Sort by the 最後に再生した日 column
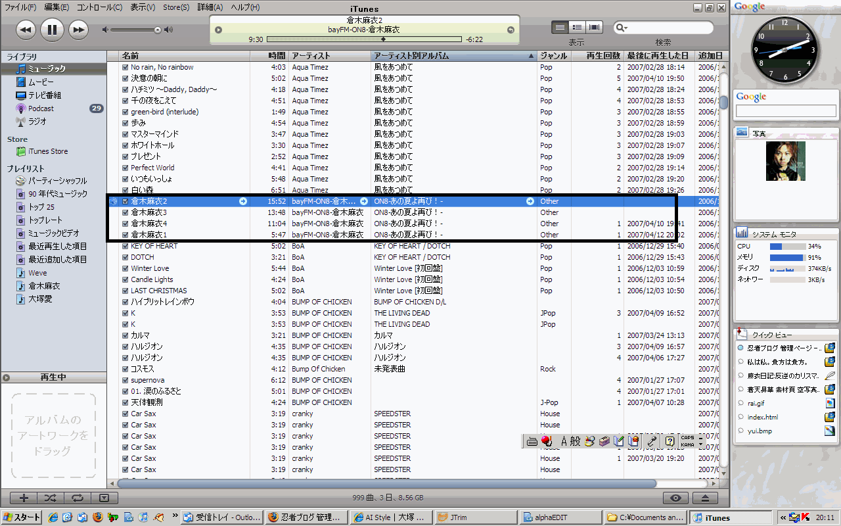The image size is (841, 526). [x=660, y=56]
